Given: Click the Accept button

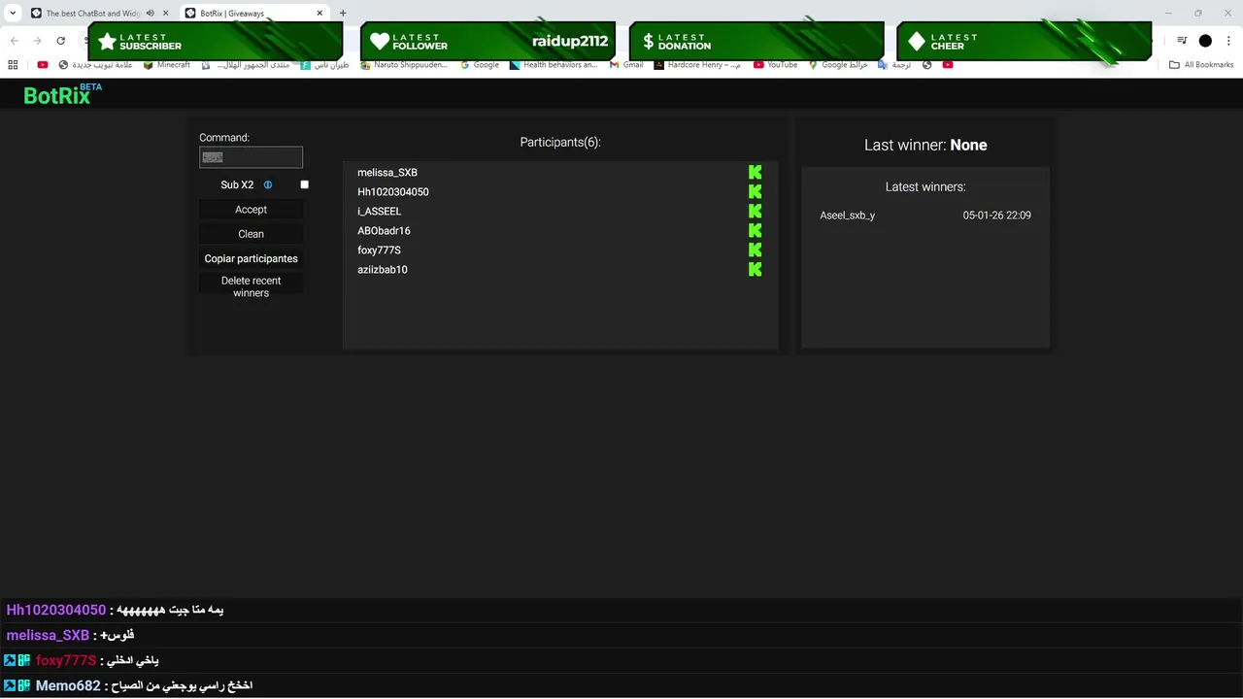Looking at the screenshot, I should (x=251, y=210).
